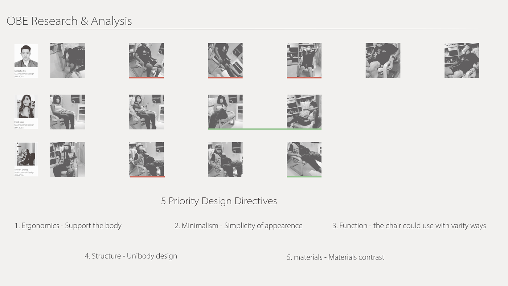
Task: Select Mingzhe Fu's portrait photo
Action: (26, 56)
